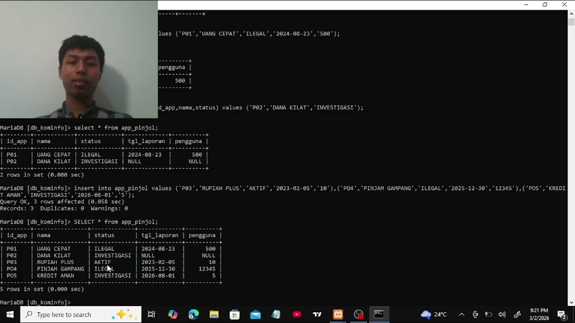575x323 pixels.
Task: Click 'Query OK, 3 rows affected' line
Action: pos(62,201)
